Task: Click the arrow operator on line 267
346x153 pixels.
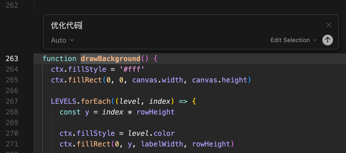Action: pos(183,101)
